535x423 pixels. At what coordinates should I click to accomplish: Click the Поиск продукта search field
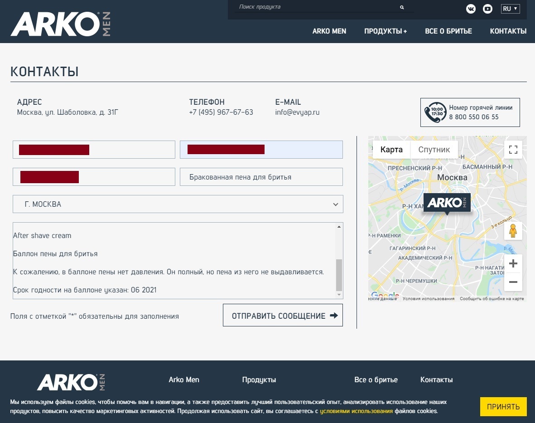[x=317, y=7]
